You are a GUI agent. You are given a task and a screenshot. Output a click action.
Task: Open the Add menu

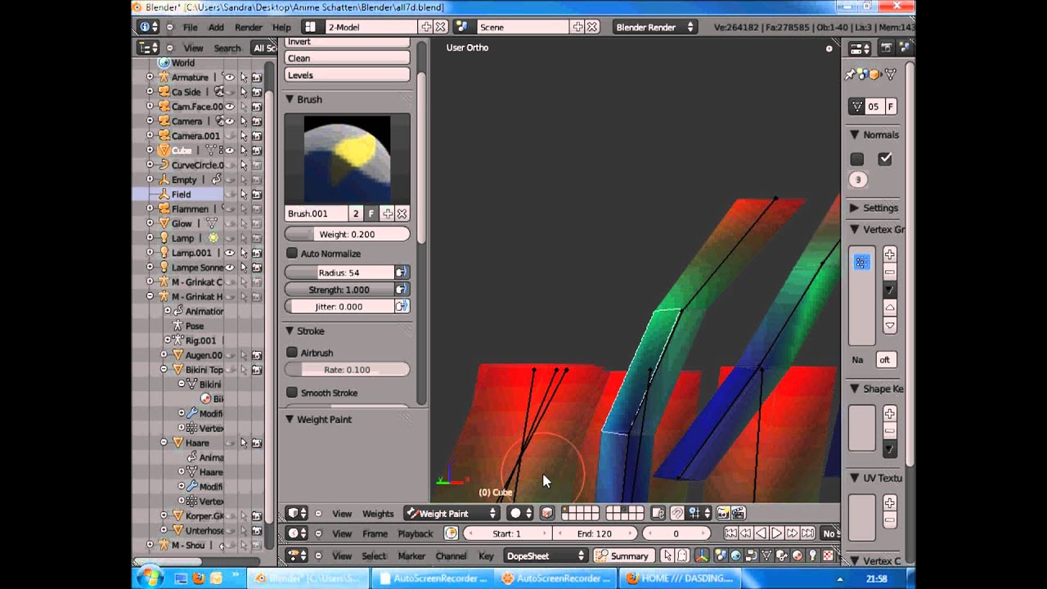coord(216,27)
